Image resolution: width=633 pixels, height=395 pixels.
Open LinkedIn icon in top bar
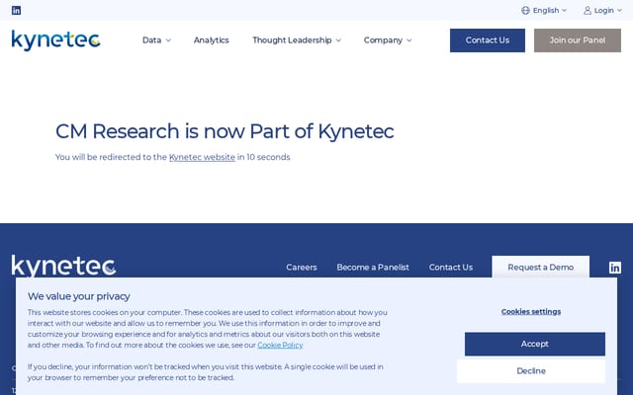pyautogui.click(x=16, y=11)
